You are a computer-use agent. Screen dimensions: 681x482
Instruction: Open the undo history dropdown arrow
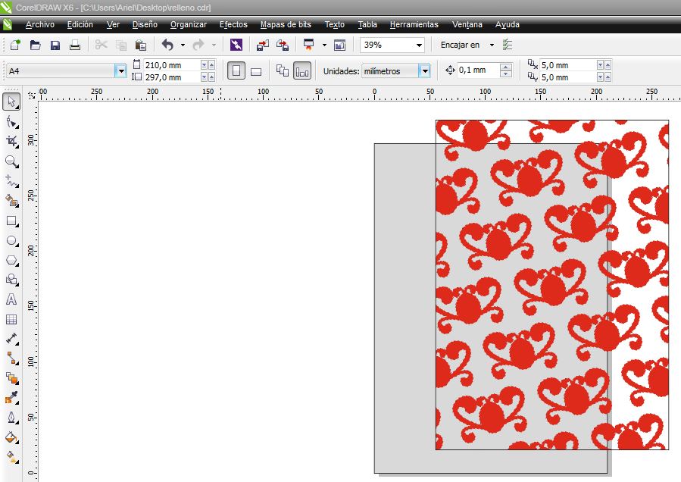[183, 45]
